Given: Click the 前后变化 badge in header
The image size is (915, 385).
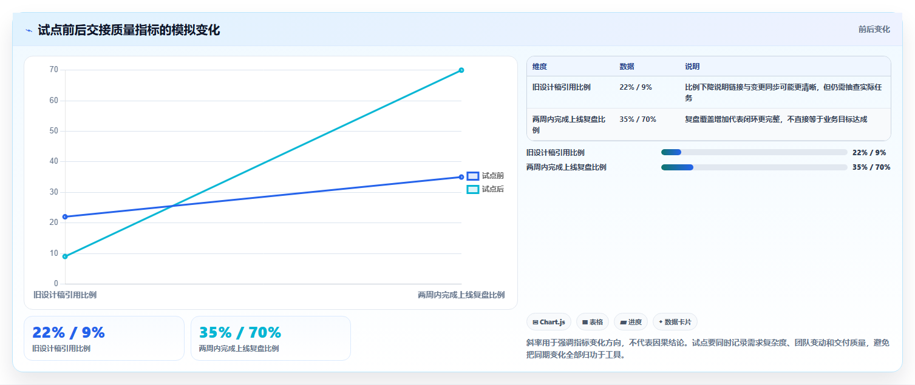Looking at the screenshot, I should pos(874,29).
